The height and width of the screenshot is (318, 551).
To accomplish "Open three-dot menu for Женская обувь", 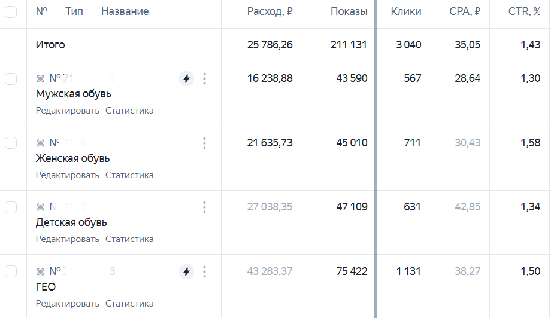I will tap(204, 143).
